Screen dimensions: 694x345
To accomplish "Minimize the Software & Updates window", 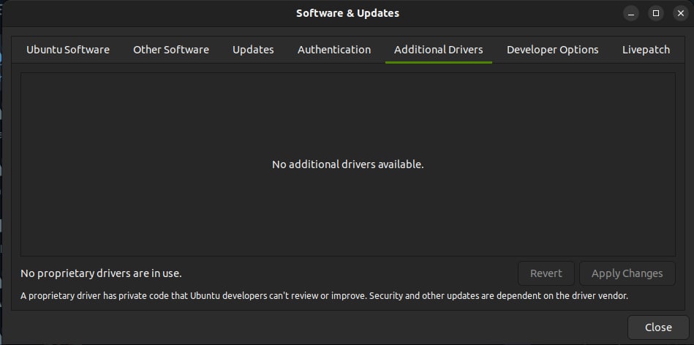I will 631,13.
